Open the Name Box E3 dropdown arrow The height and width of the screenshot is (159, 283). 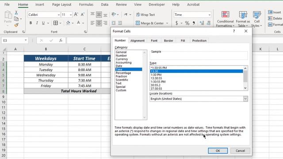(x=26, y=40)
